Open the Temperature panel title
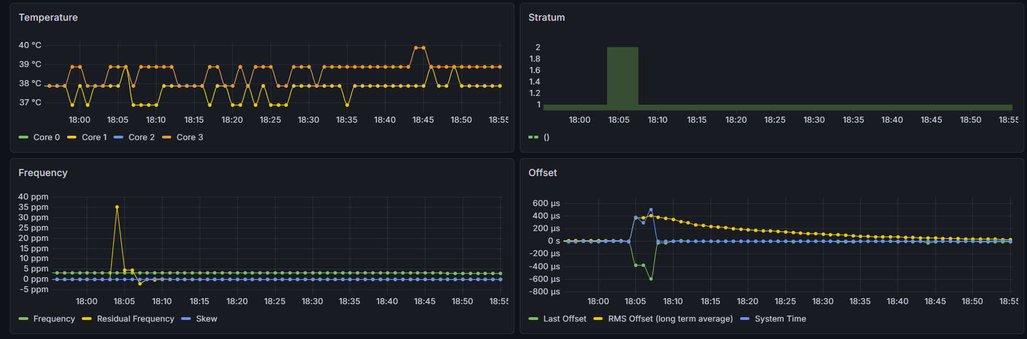 point(48,17)
